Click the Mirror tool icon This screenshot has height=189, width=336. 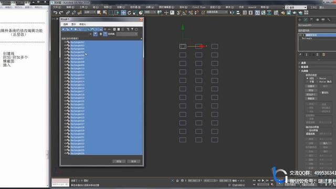232,13
